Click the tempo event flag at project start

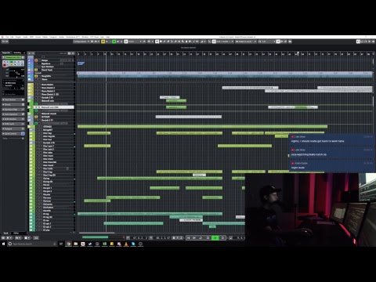81,63
